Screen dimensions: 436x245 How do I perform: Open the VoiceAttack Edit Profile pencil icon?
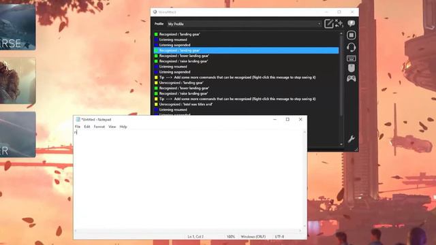[x=328, y=24]
